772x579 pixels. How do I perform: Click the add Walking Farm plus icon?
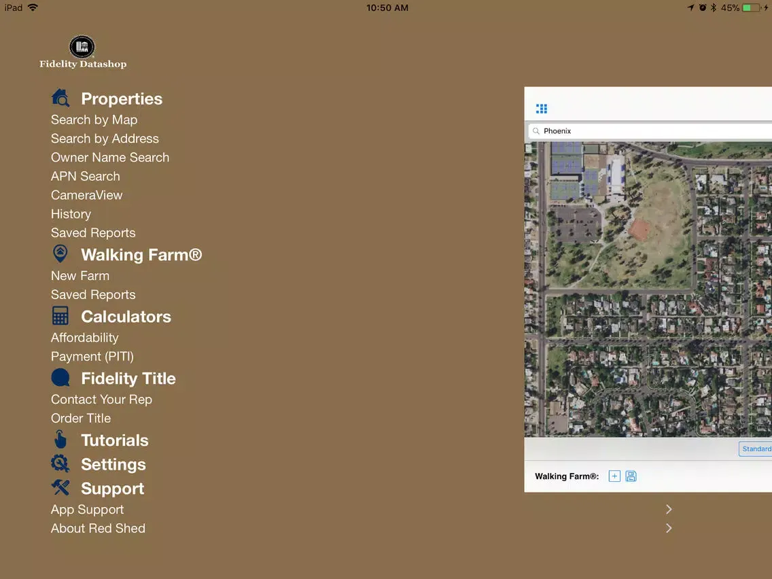(x=614, y=476)
